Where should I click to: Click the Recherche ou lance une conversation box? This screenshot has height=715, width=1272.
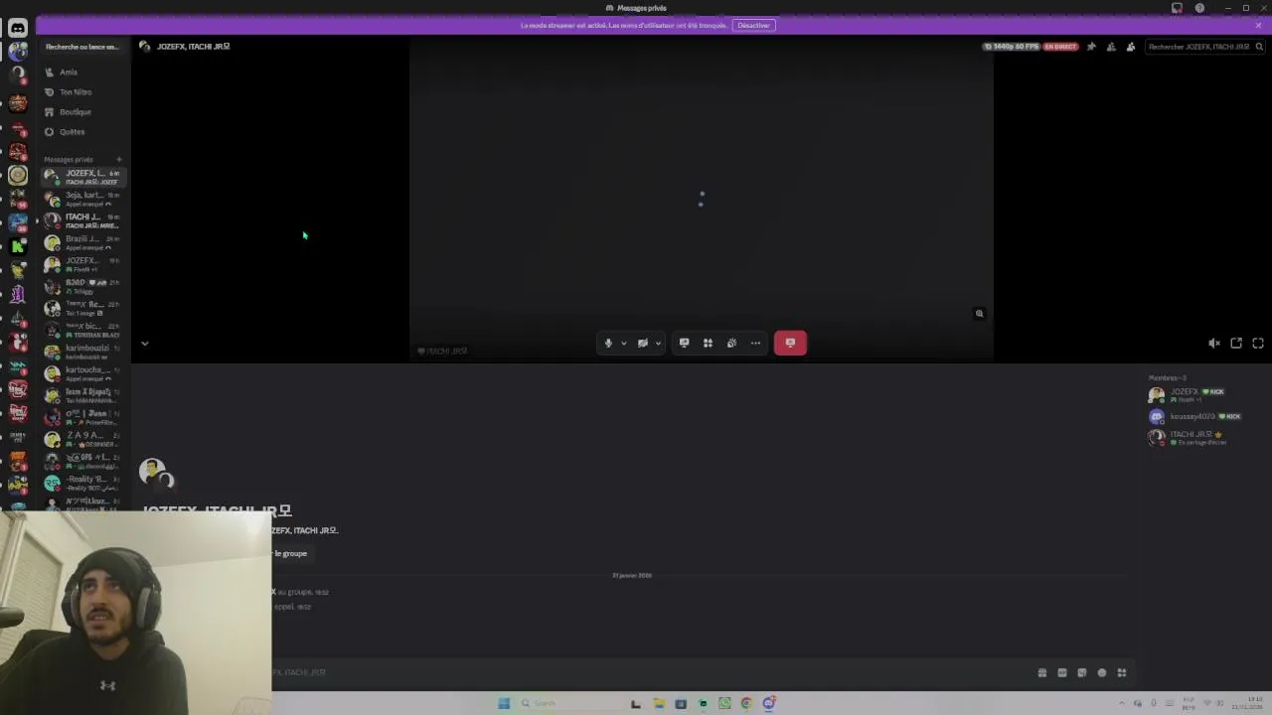coord(82,47)
